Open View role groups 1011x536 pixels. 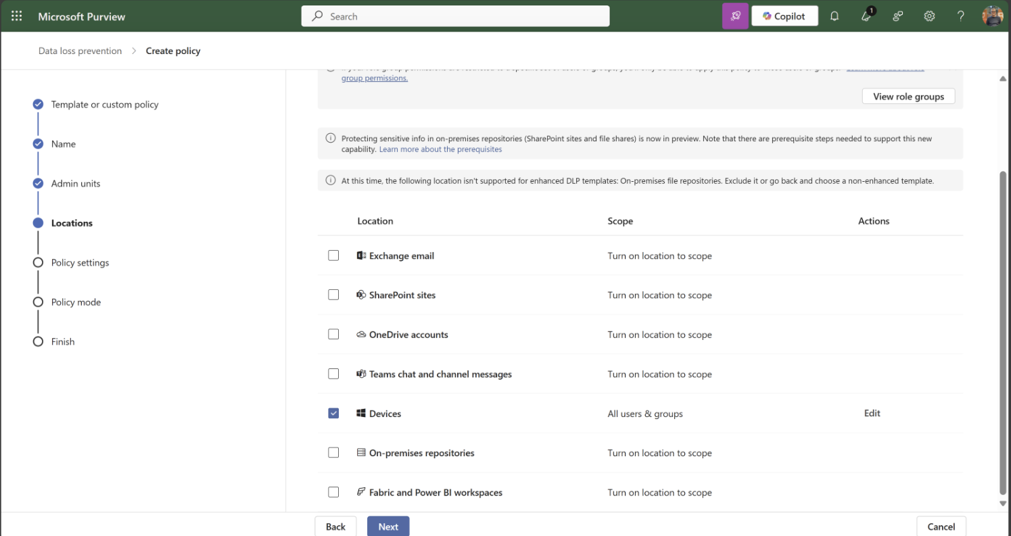(x=908, y=96)
